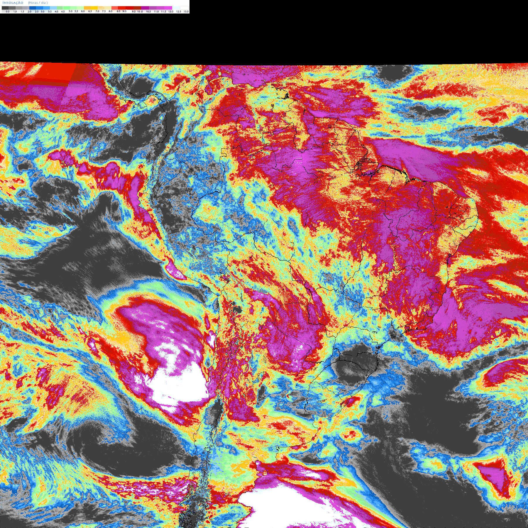Click the INSOLAÇÃO legend title
The width and height of the screenshot is (528, 528).
[x=13, y=3]
